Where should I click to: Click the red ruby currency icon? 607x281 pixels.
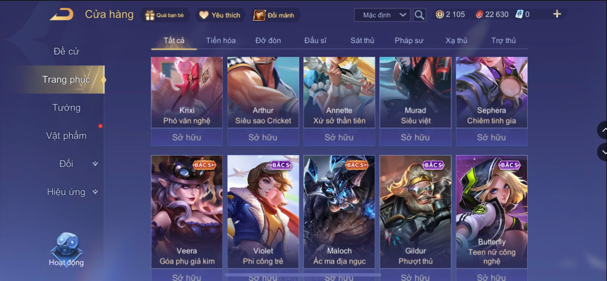click(479, 14)
